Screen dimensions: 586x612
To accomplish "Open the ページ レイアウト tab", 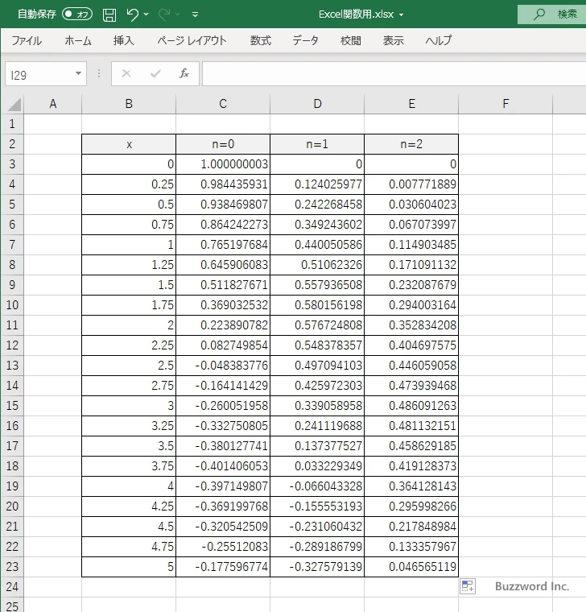I will pos(192,40).
